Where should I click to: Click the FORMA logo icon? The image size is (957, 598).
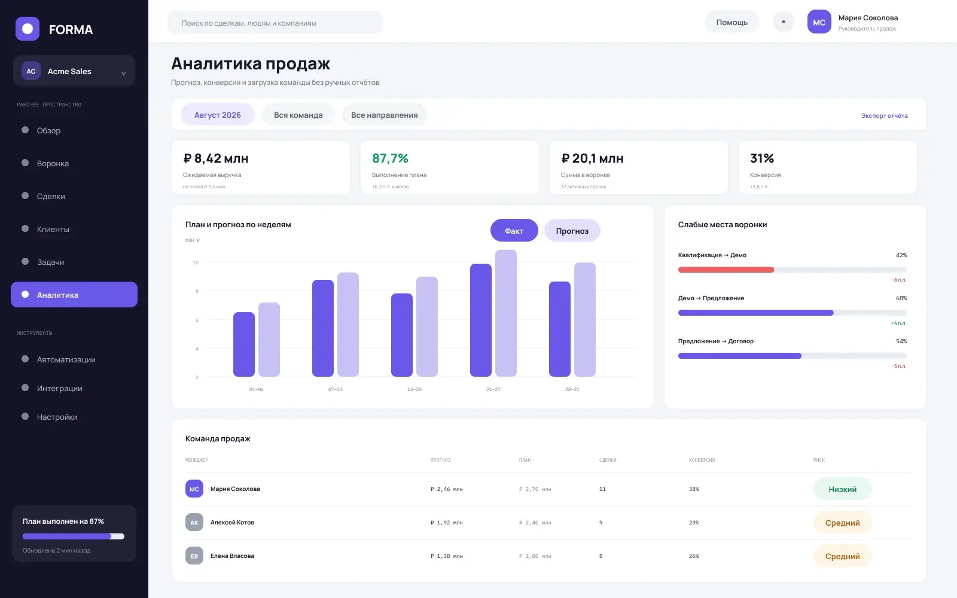28,29
